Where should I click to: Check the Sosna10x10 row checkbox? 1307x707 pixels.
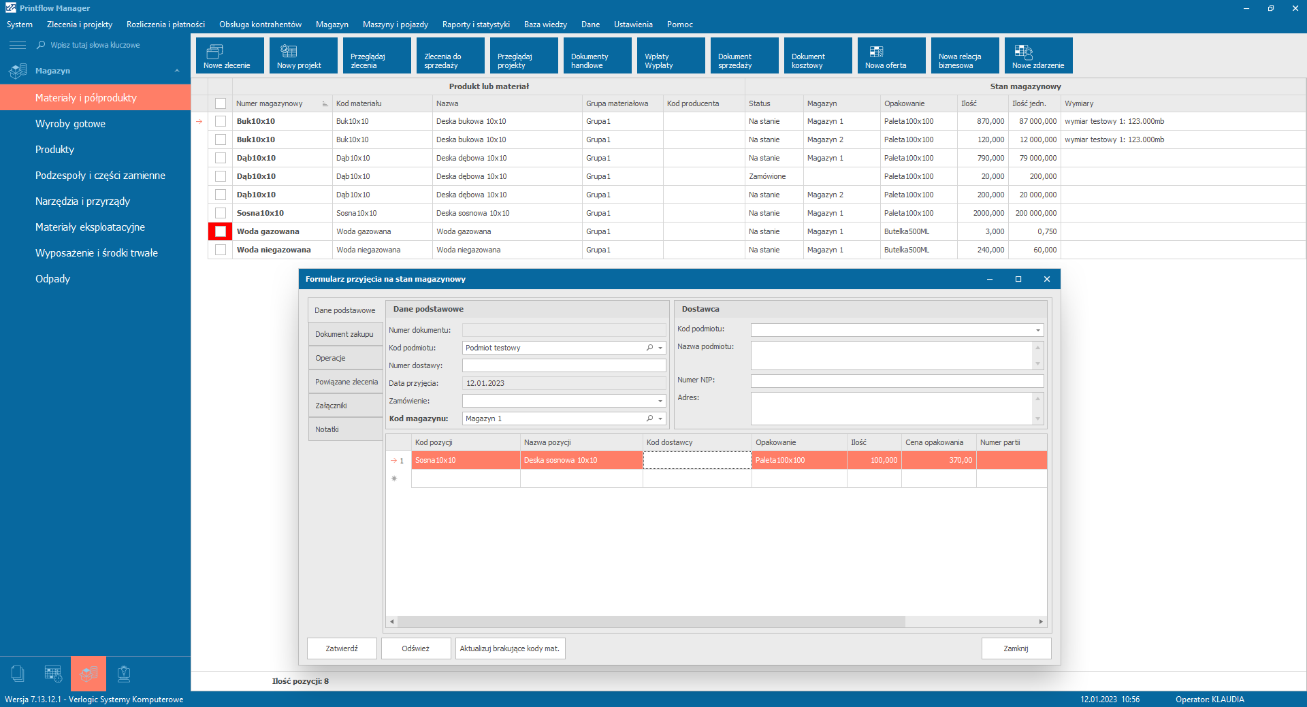(x=220, y=213)
